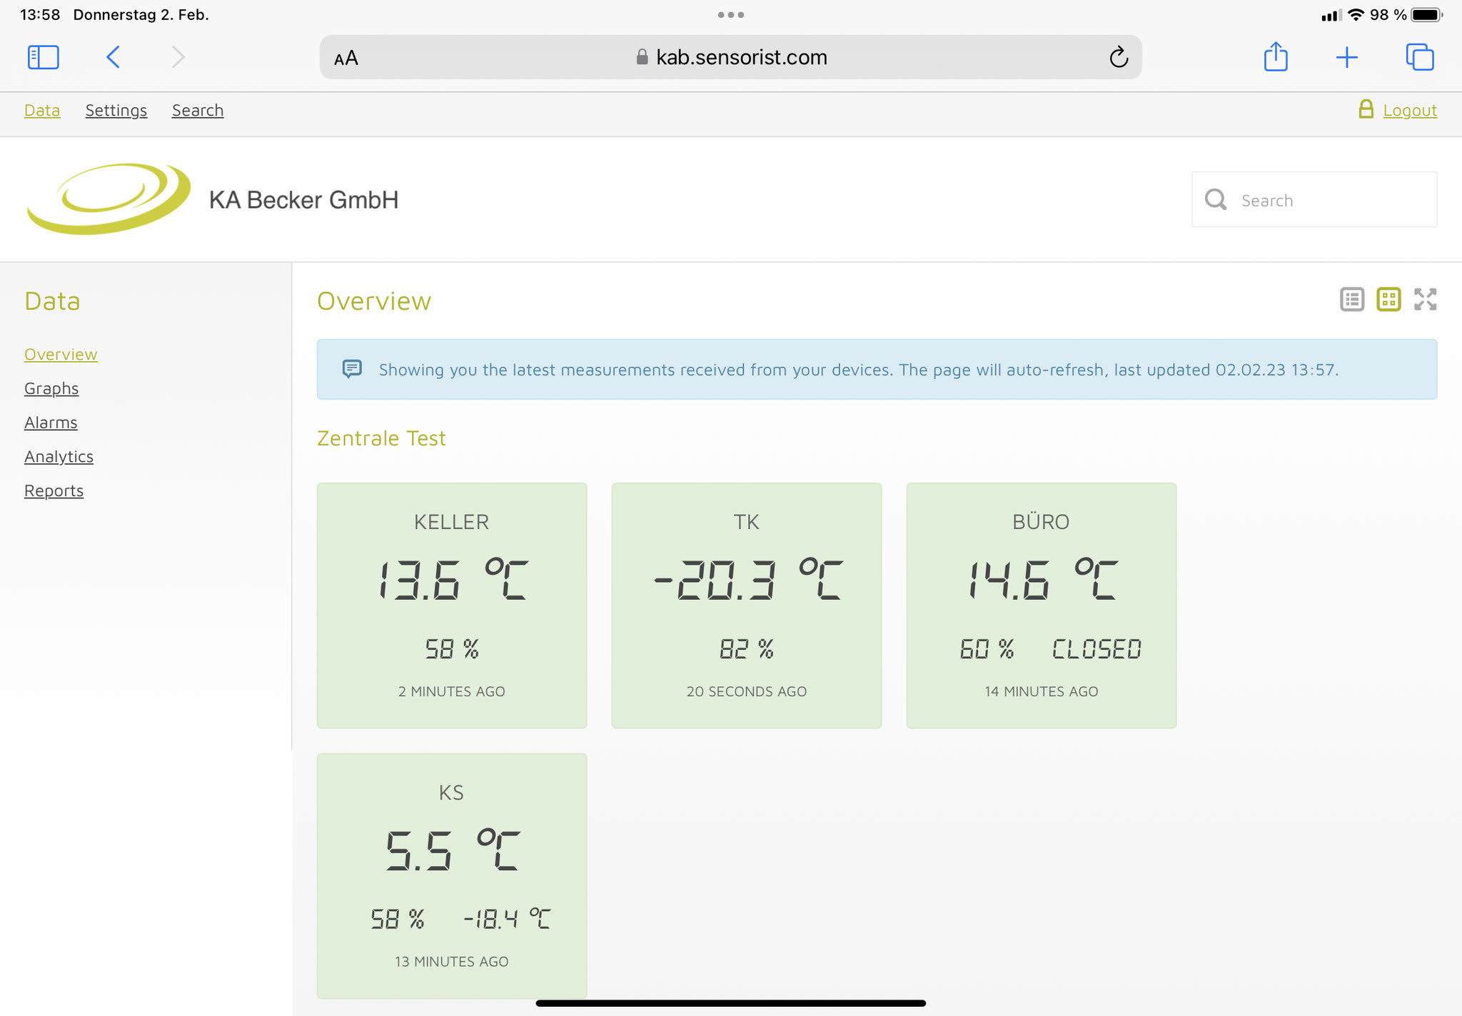
Task: Go back with Safari's back arrow
Action: point(113,57)
